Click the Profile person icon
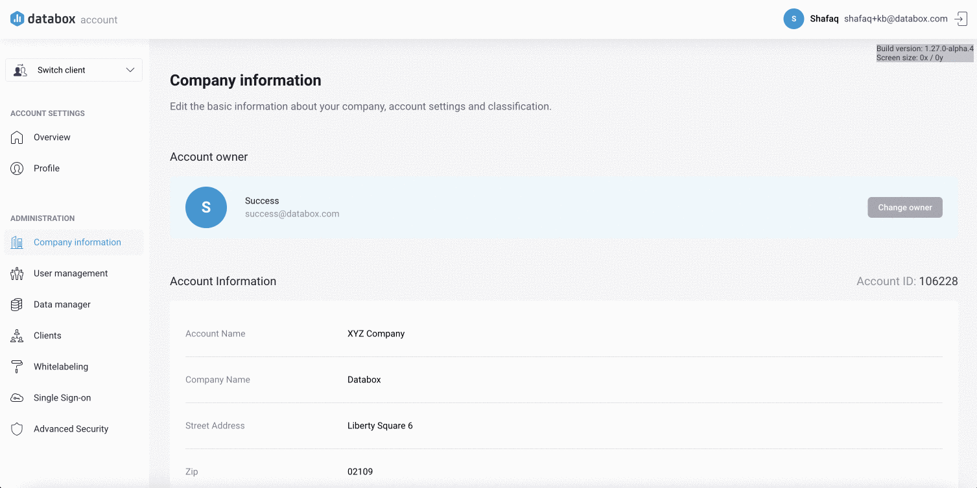The width and height of the screenshot is (977, 488). (17, 168)
